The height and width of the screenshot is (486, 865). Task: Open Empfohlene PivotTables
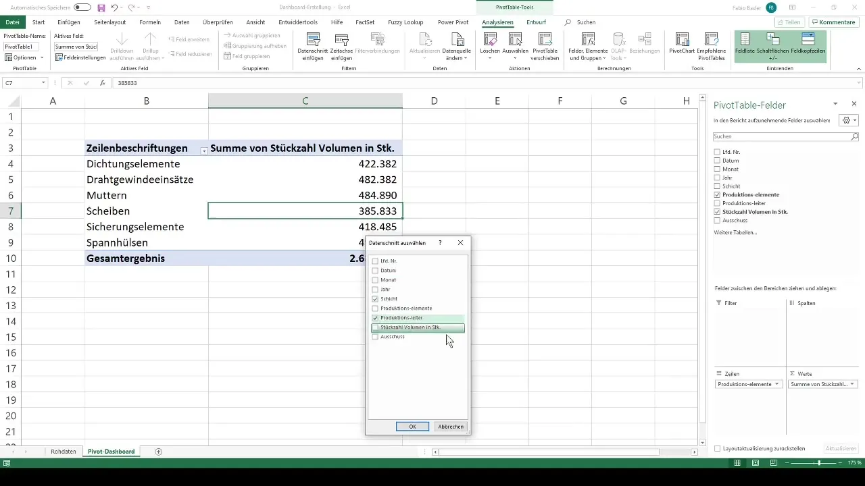point(712,47)
